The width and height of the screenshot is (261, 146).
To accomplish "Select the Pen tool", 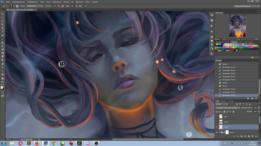I will (x=3, y=64).
